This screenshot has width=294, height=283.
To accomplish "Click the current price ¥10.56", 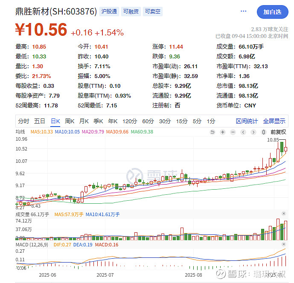I will [x=41, y=29].
